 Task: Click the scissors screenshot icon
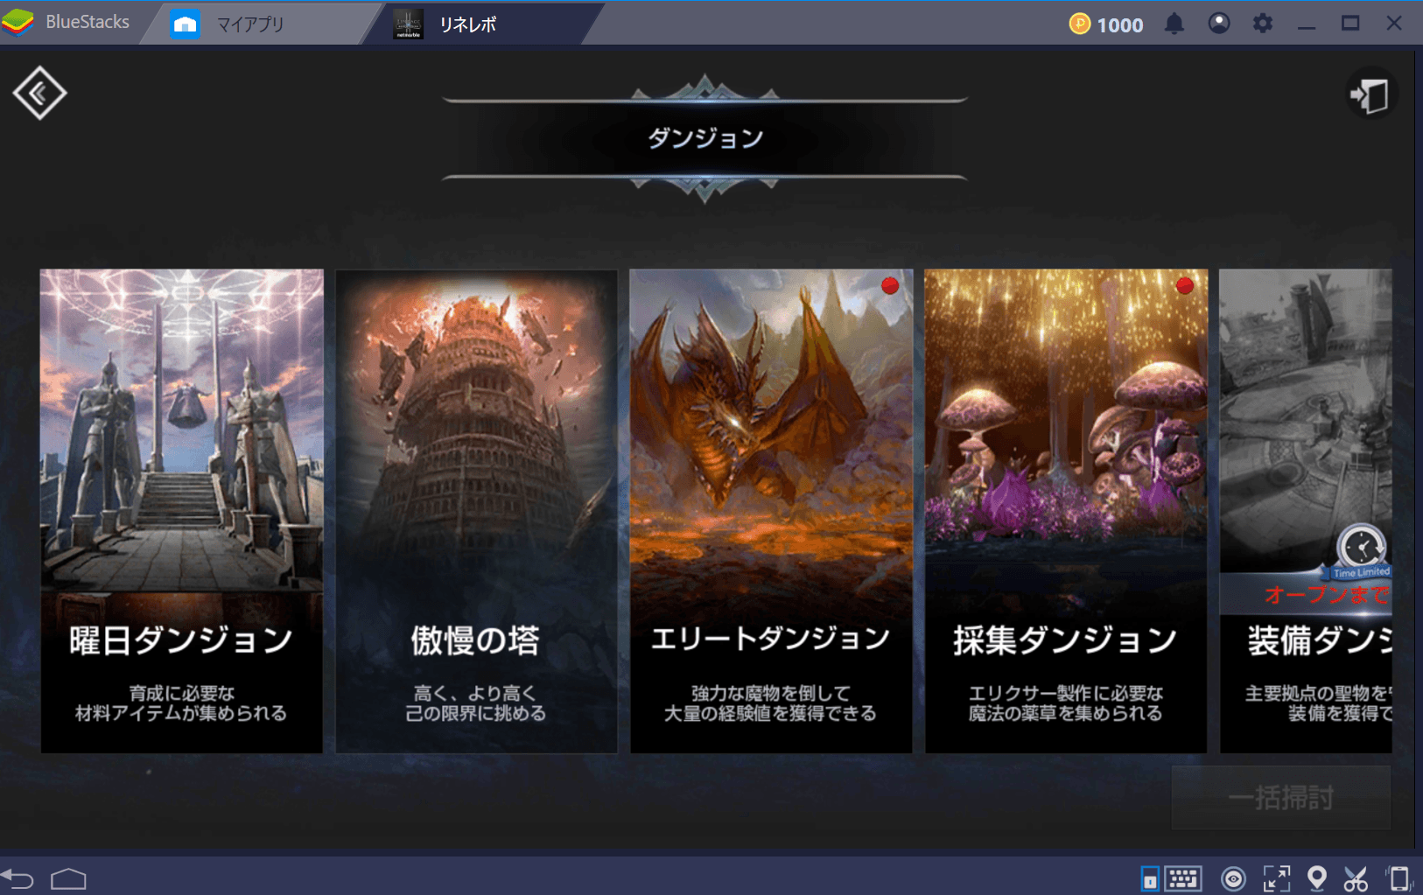tap(1356, 878)
